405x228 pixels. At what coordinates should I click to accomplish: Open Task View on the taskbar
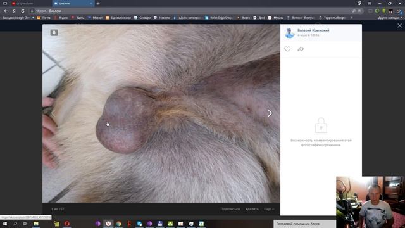click(x=25, y=224)
